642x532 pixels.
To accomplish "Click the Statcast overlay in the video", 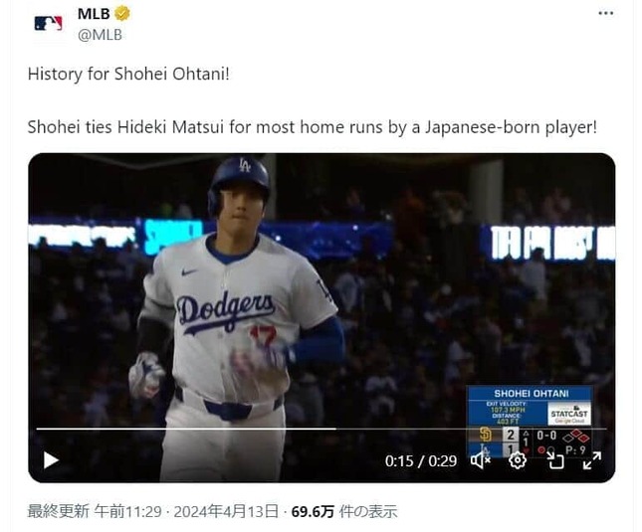I will 531,406.
